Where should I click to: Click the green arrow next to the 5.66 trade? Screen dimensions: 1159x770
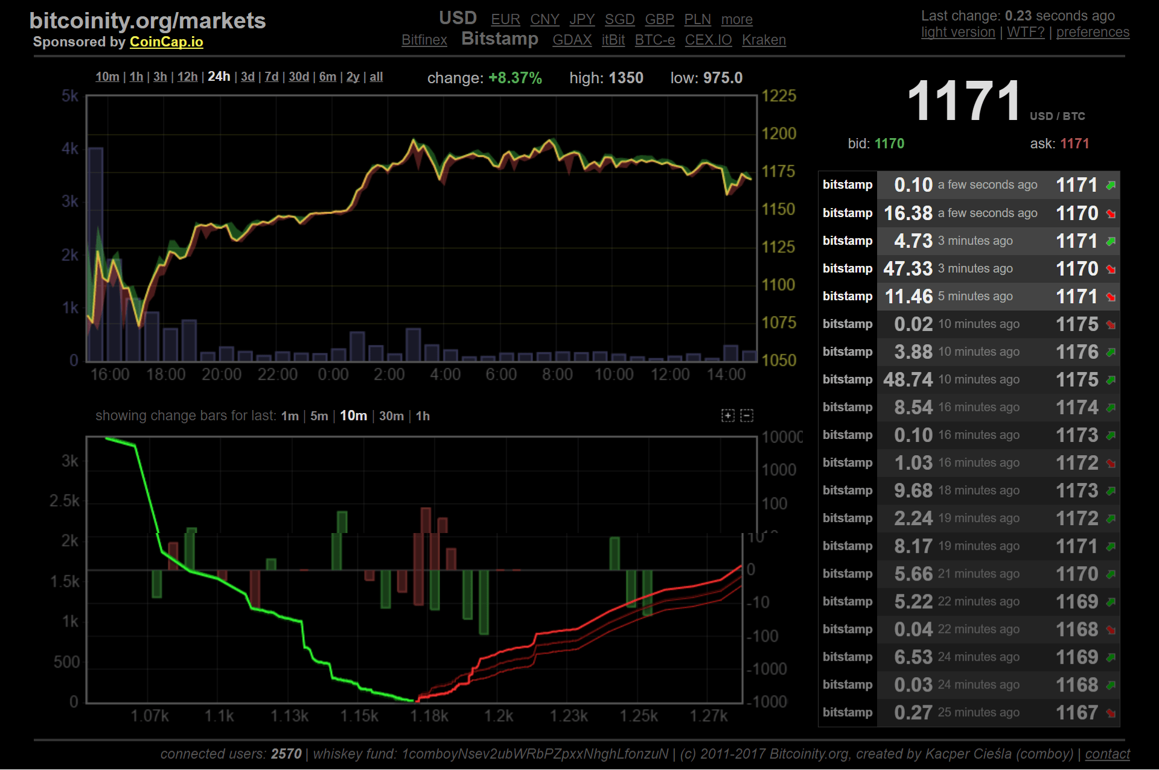click(1110, 573)
